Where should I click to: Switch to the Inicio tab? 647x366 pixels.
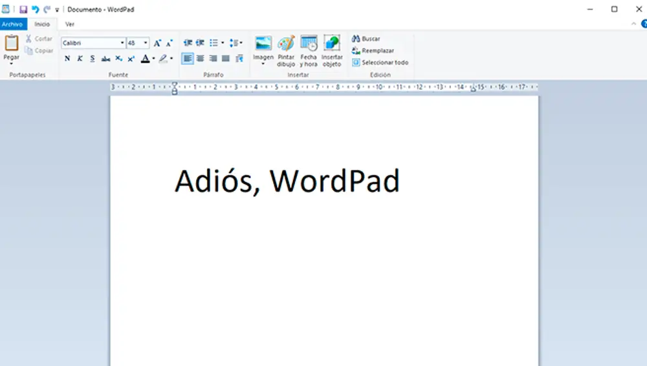coord(42,25)
